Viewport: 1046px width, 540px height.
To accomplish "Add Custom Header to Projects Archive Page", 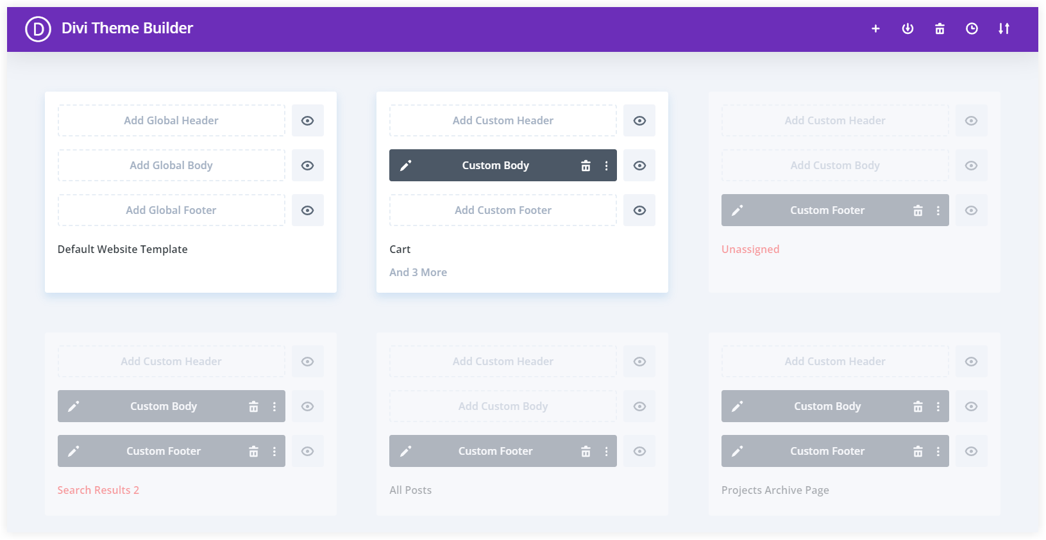I will pyautogui.click(x=835, y=361).
